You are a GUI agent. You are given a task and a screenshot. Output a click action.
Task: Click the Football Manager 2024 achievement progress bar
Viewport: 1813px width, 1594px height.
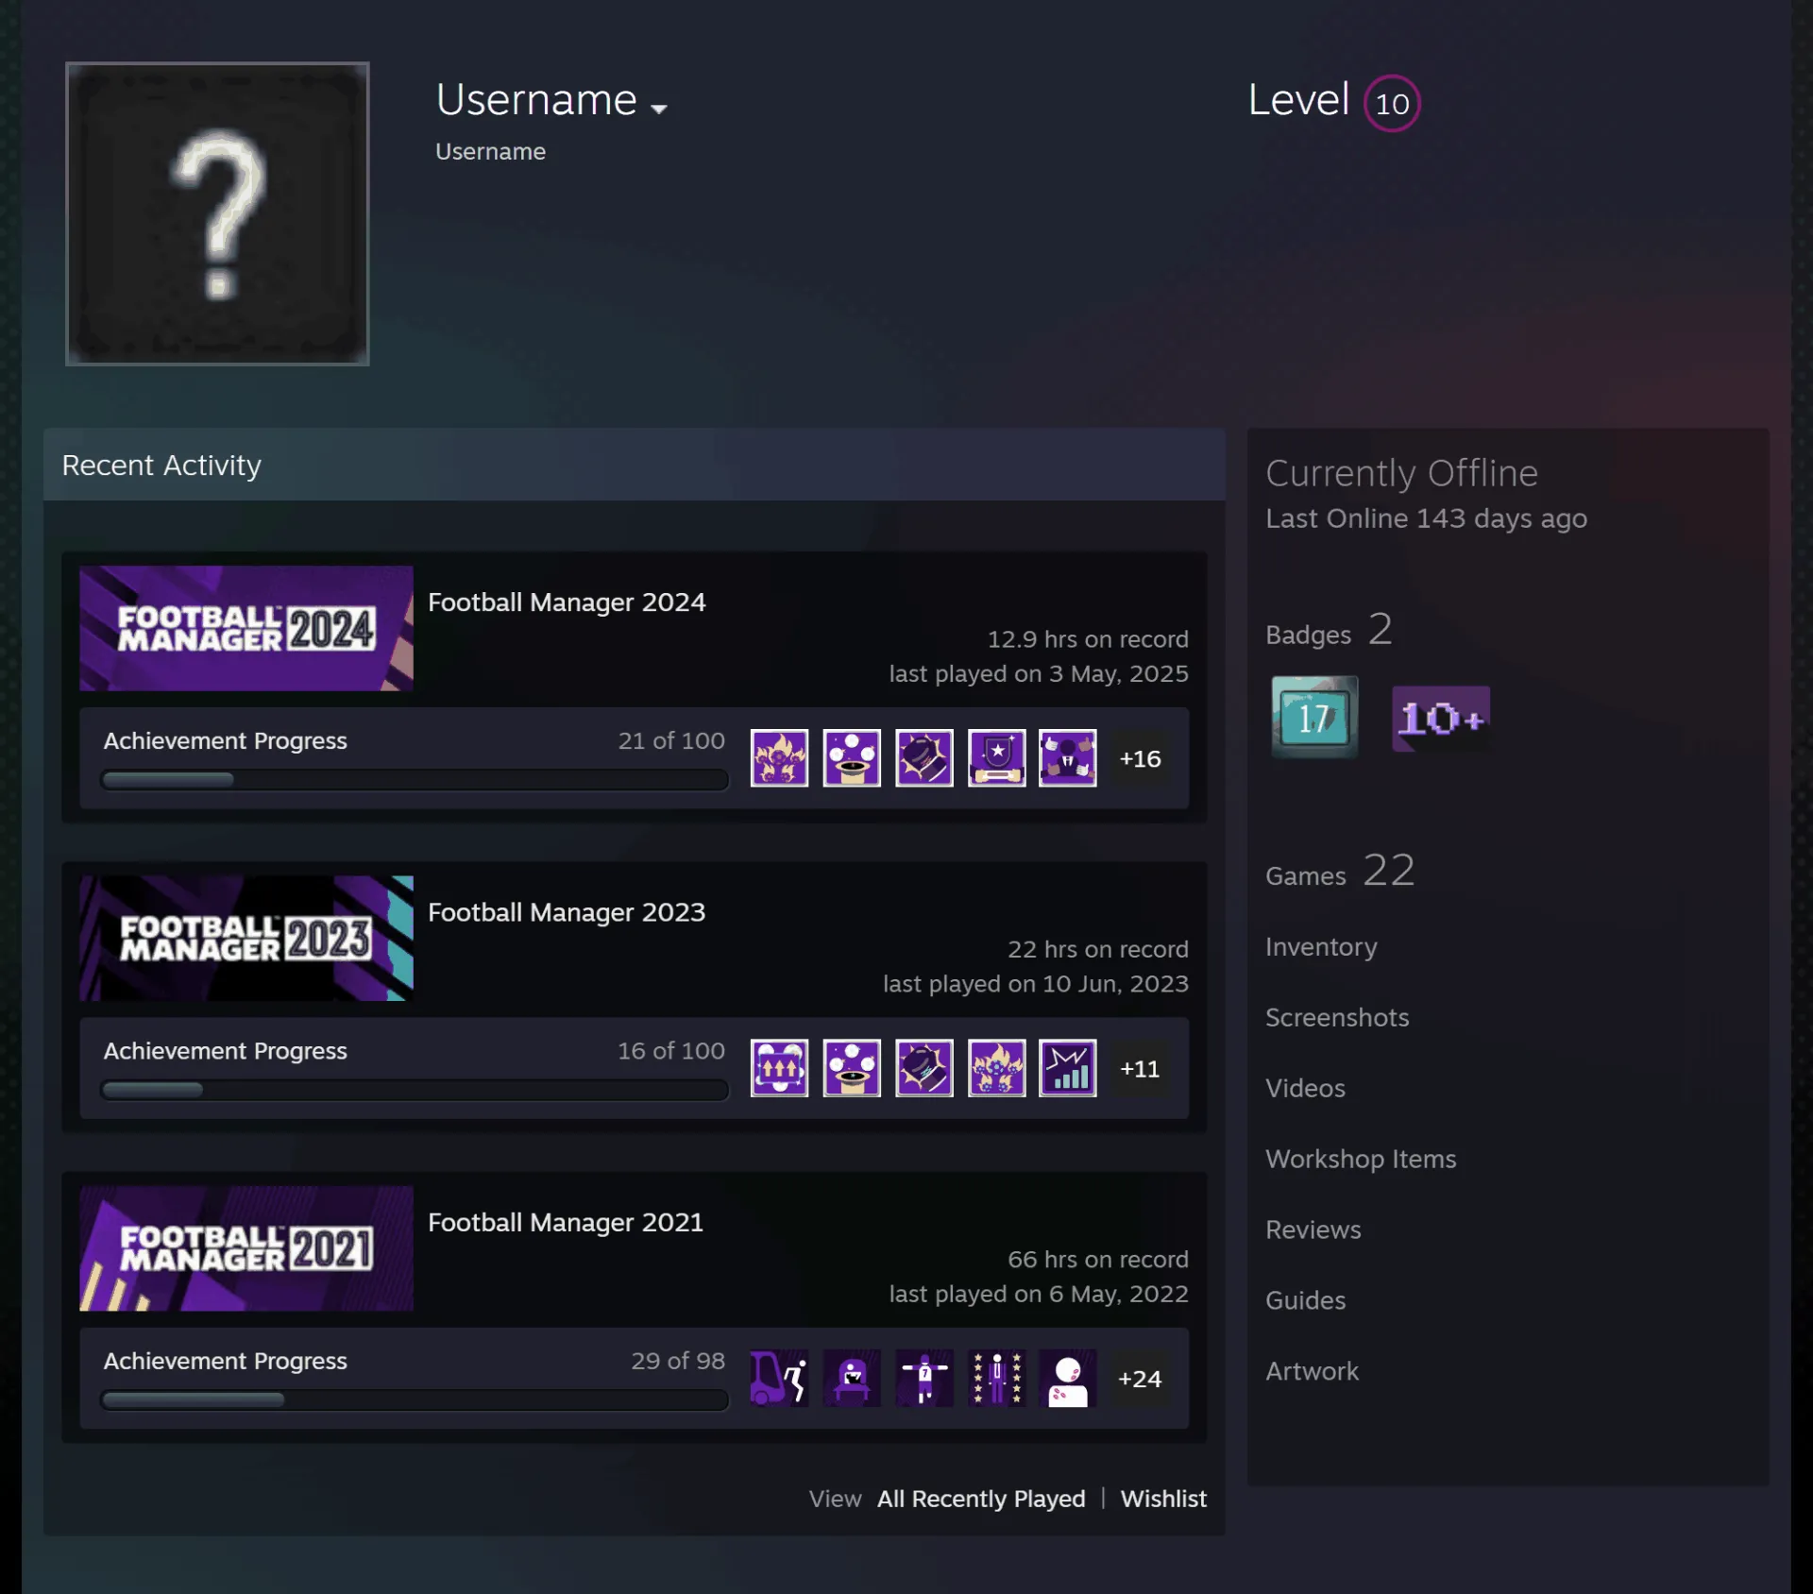(x=415, y=779)
